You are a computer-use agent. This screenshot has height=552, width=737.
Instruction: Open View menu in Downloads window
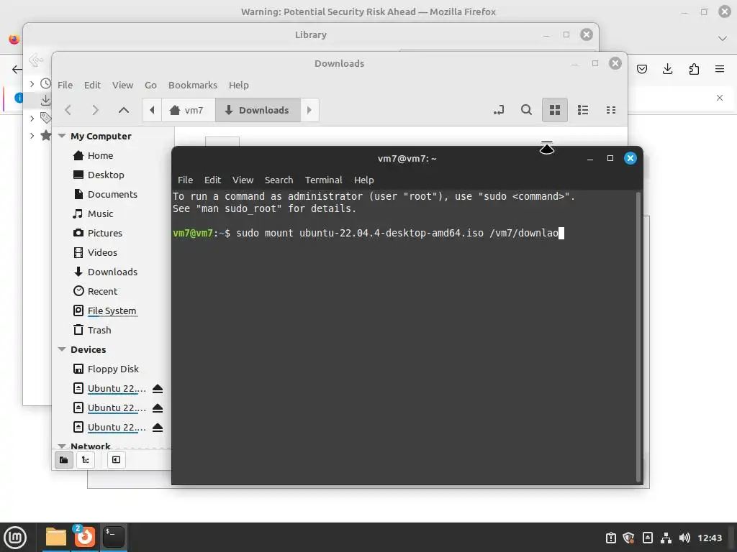(122, 85)
